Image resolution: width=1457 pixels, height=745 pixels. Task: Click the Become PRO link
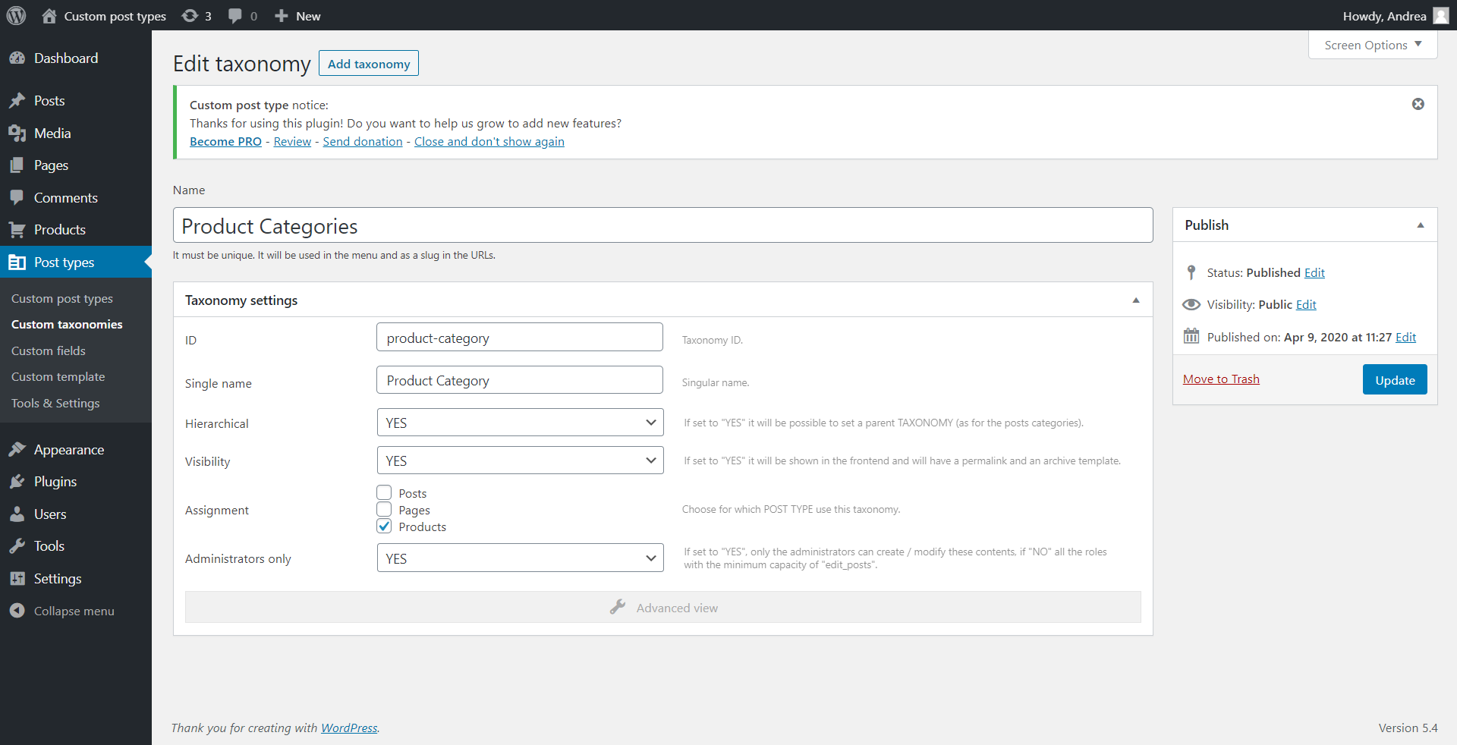(225, 142)
